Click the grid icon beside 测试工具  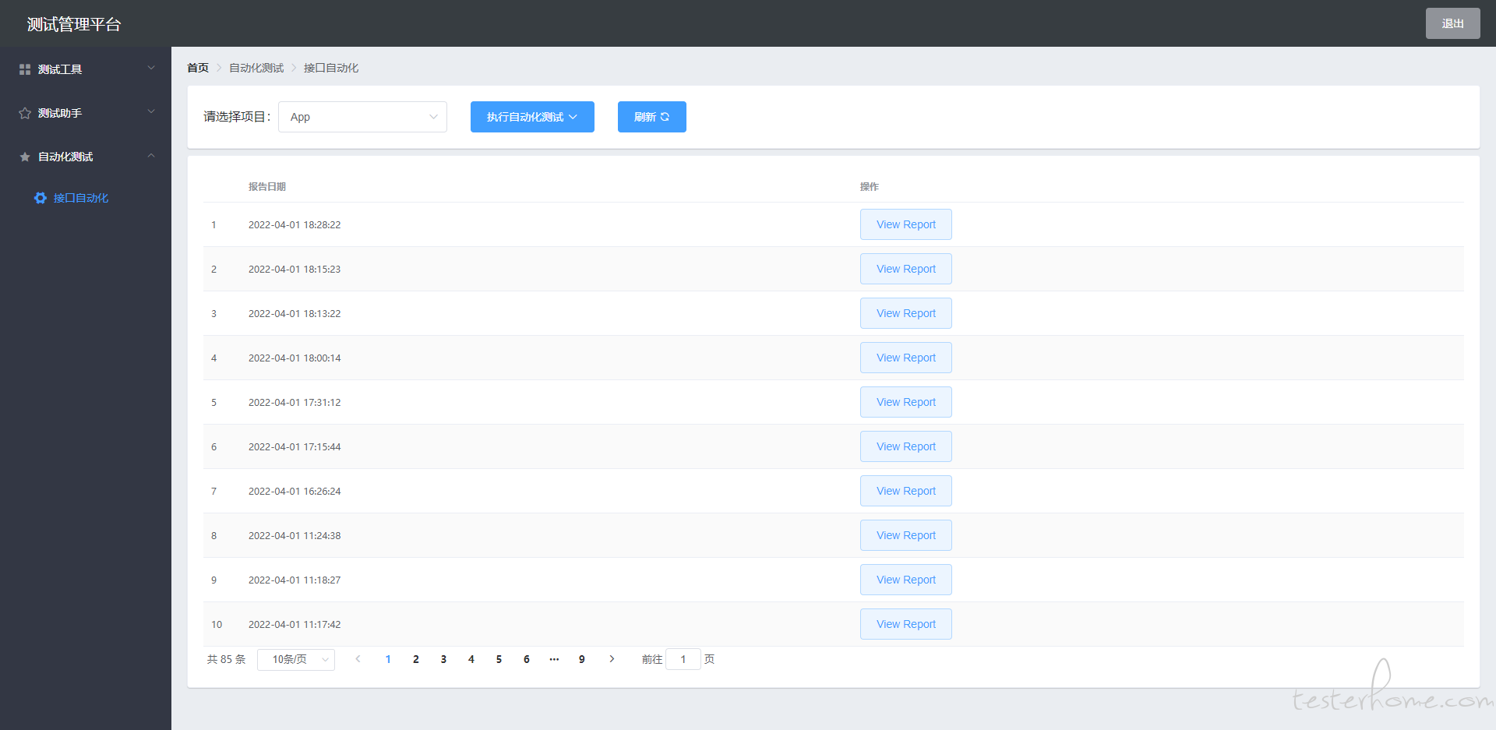25,69
